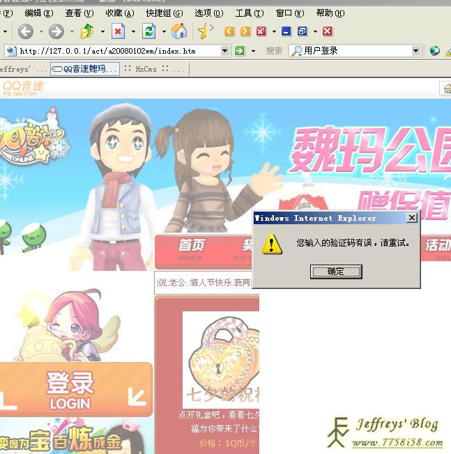The image size is (451, 454).
Task: Click the browser Back arrow button
Action: click(26, 31)
